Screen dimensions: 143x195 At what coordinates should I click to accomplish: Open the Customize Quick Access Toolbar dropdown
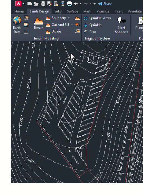[94, 4]
